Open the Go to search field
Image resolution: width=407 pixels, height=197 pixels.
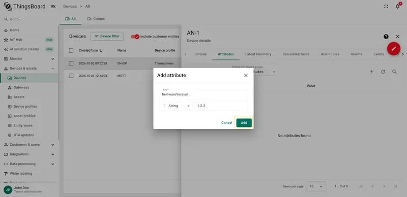(x=29, y=19)
